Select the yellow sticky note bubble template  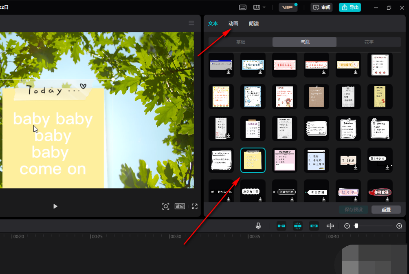(x=253, y=160)
